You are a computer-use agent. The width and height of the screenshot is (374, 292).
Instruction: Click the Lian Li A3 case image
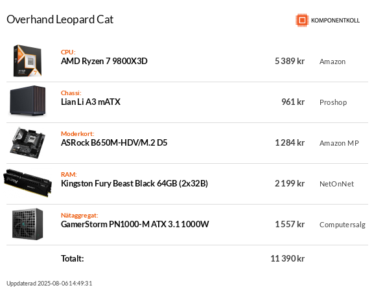click(27, 101)
